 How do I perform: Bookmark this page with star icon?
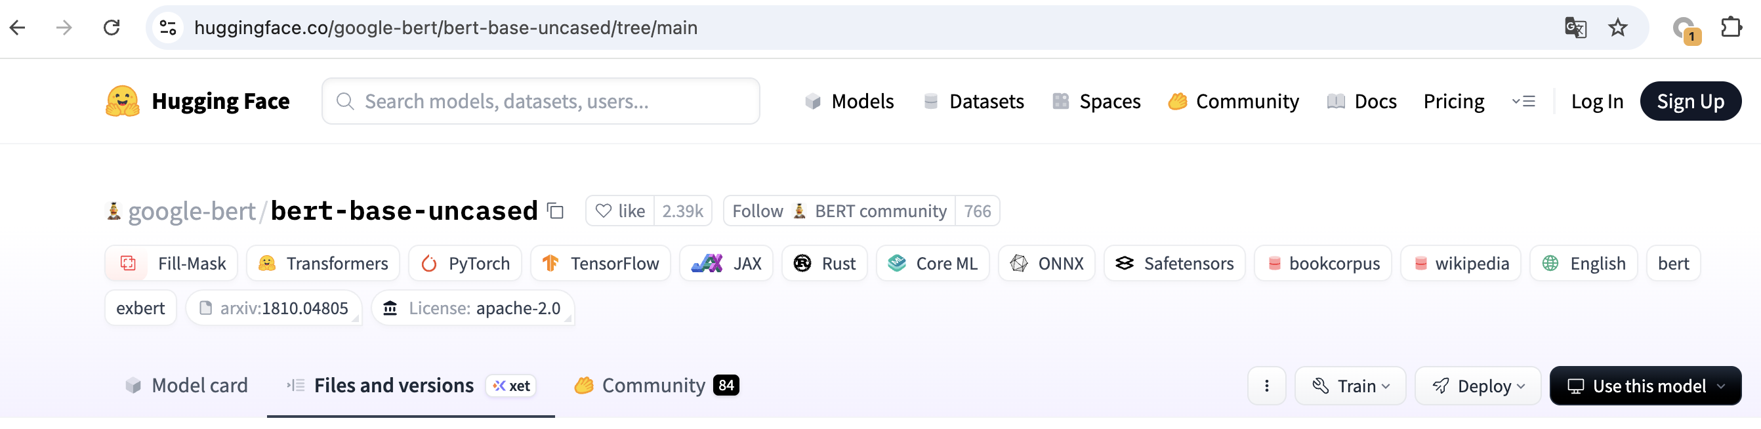[x=1617, y=28]
